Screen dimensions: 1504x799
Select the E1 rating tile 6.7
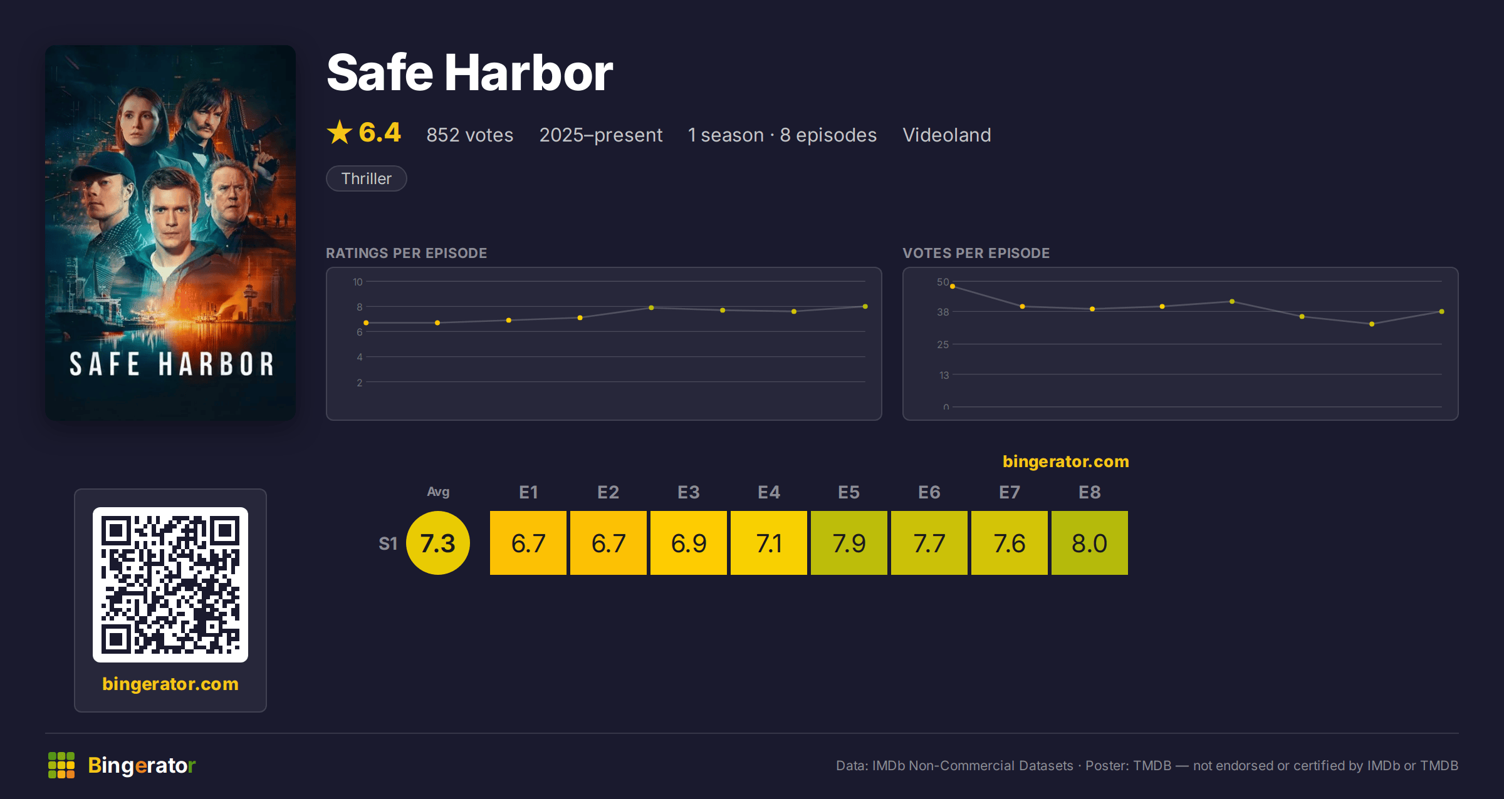coord(528,543)
